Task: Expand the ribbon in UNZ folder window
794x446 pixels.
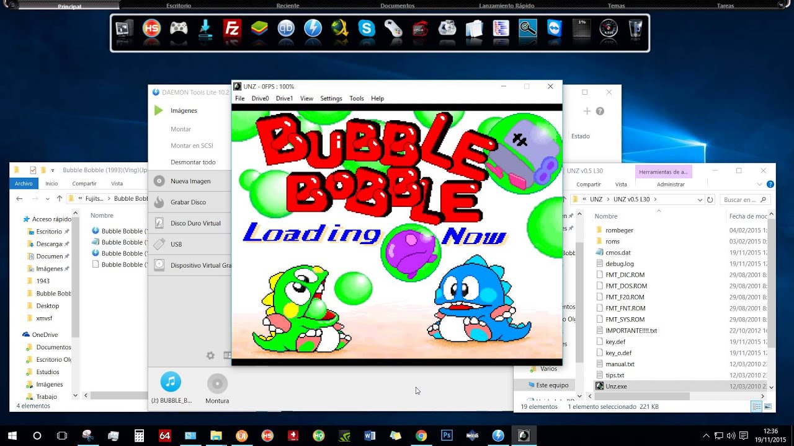Action: pyautogui.click(x=760, y=184)
